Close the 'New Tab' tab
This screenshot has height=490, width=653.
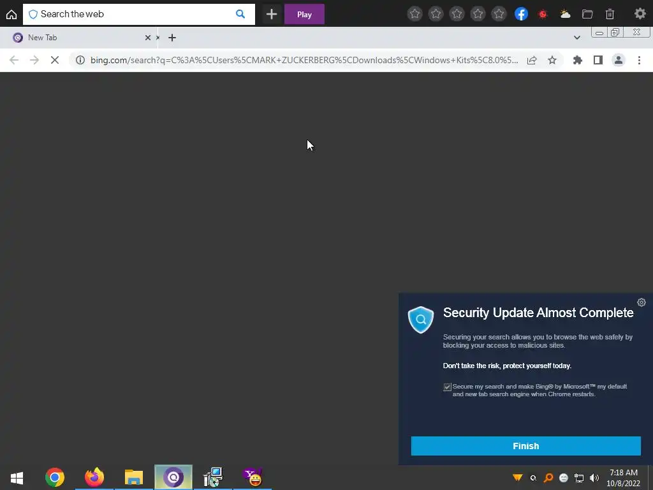(x=148, y=38)
